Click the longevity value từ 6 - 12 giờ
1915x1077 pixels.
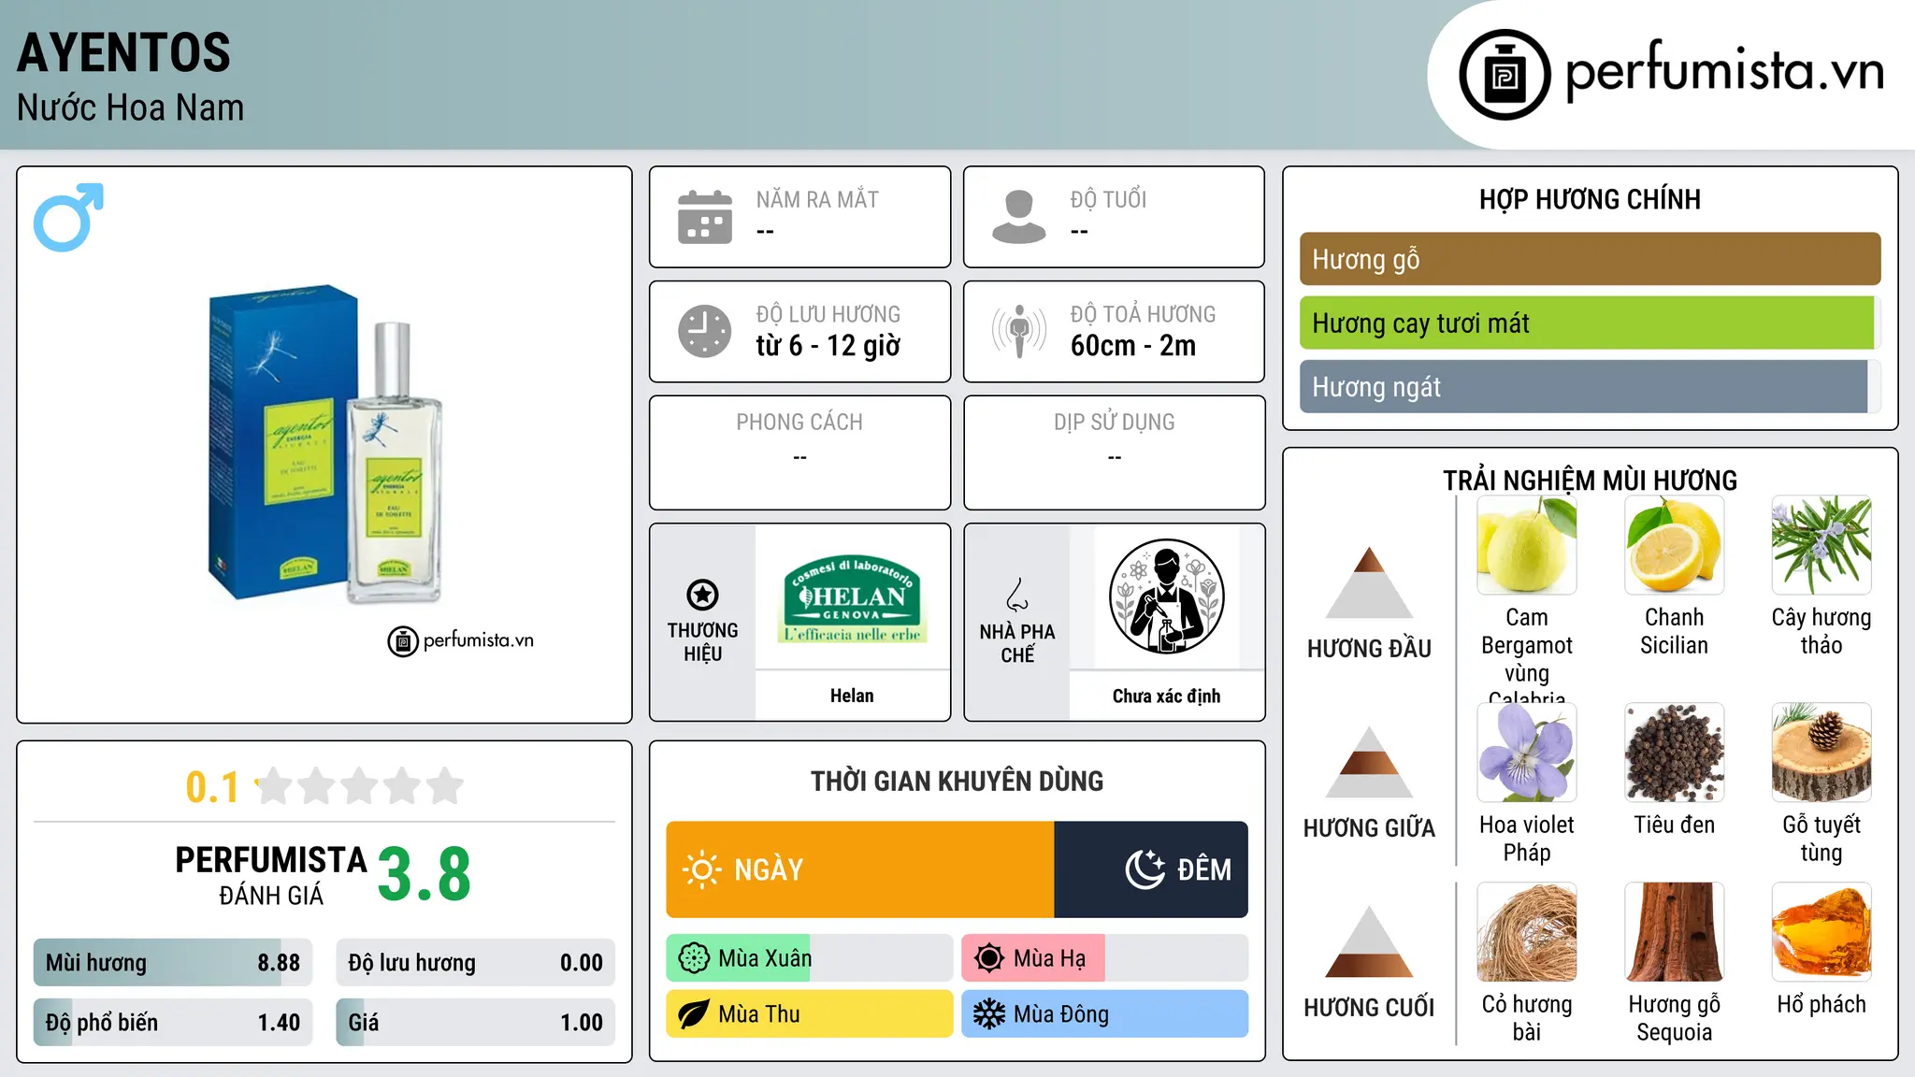click(x=828, y=346)
